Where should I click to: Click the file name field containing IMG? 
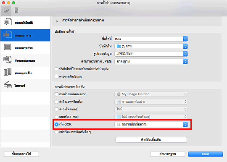(149, 39)
